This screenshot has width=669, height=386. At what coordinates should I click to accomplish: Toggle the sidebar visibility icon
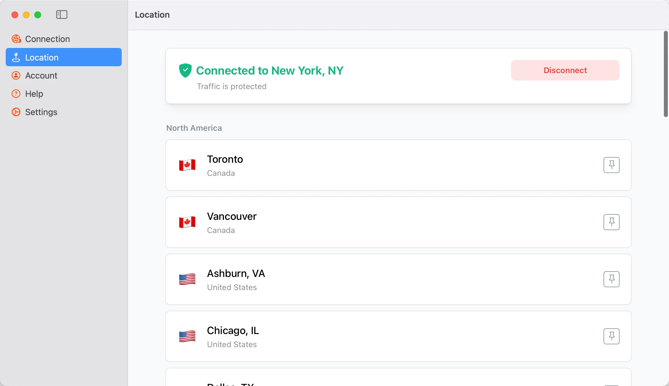pos(62,15)
